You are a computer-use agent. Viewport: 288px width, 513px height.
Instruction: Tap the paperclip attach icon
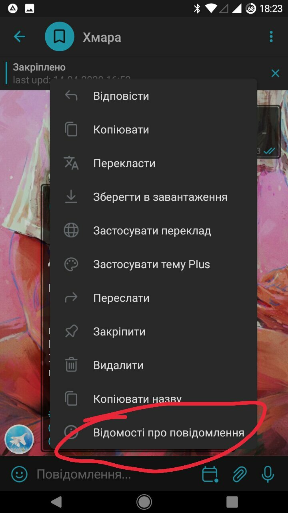239,475
